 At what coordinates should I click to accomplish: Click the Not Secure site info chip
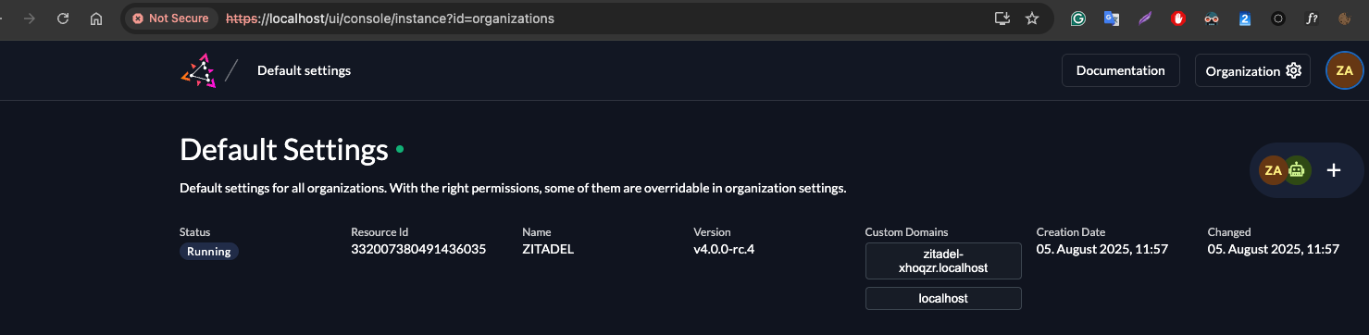tap(170, 19)
